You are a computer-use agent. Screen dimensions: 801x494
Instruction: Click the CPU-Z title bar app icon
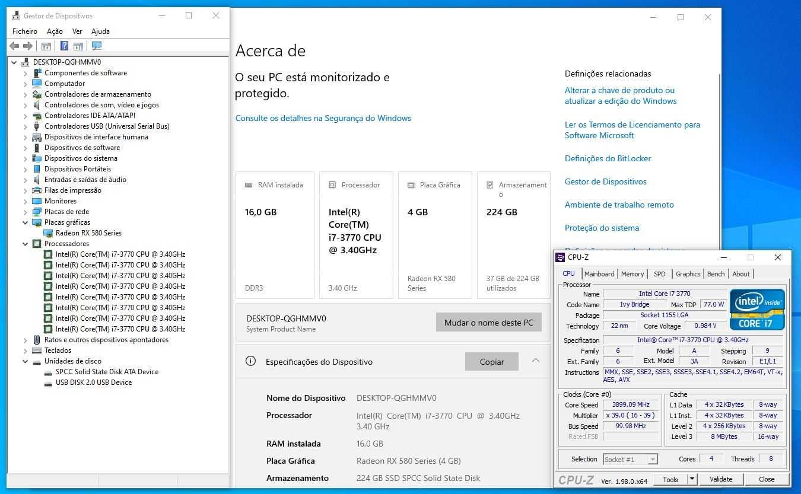coord(560,257)
